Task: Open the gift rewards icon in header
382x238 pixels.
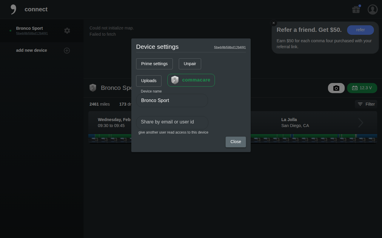Action: point(356,10)
